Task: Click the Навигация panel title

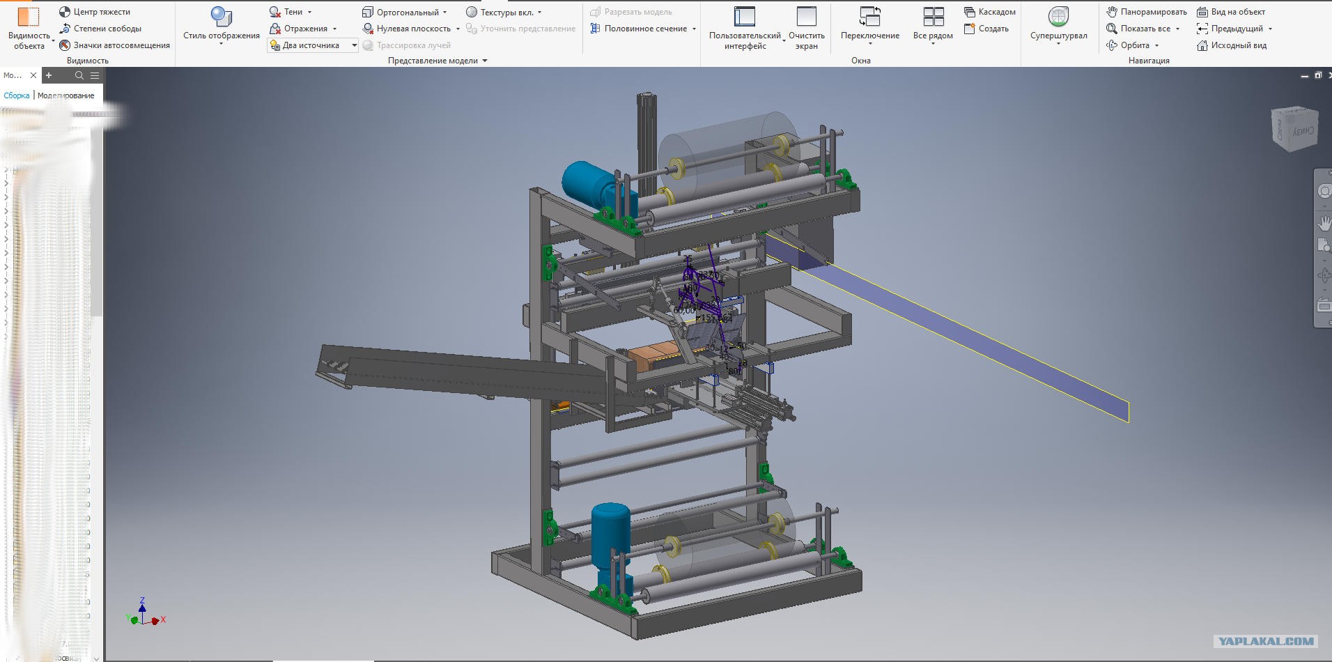Action: 1149,61
